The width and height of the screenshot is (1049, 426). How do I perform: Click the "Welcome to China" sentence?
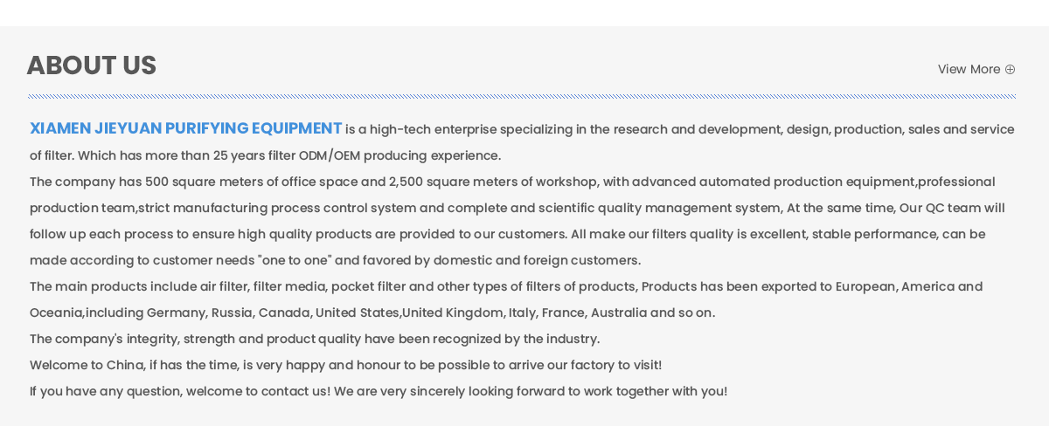[x=345, y=365]
